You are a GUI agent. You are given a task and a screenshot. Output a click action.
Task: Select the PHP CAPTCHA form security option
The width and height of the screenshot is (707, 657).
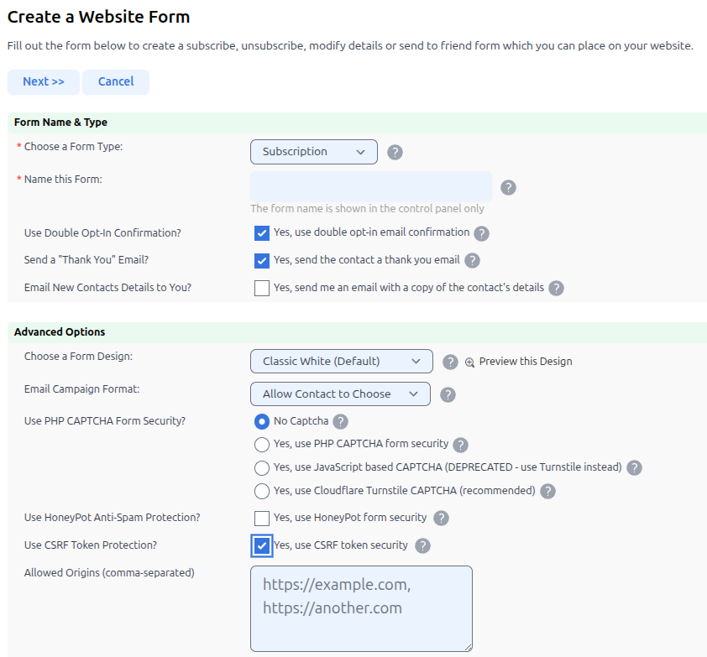click(x=261, y=445)
